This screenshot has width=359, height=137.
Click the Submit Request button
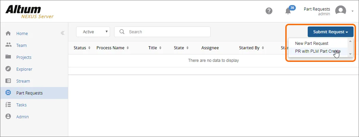coord(330,32)
